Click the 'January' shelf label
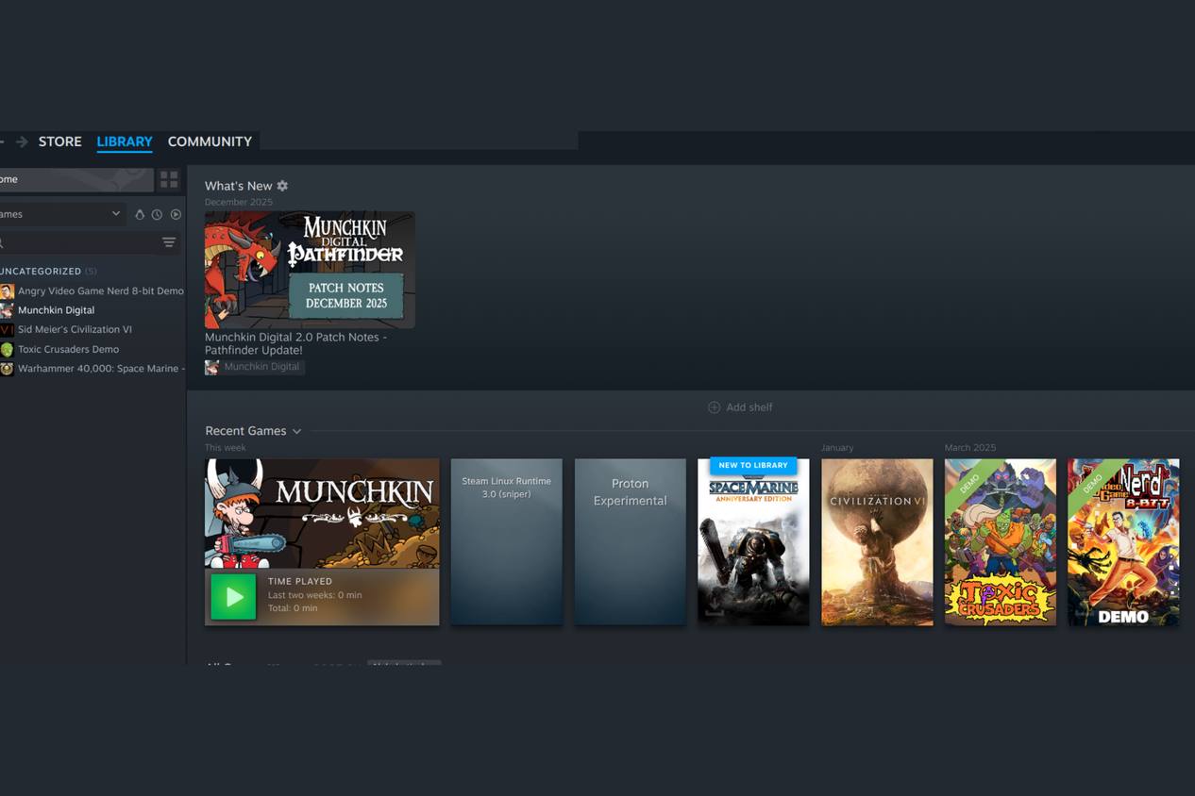Image resolution: width=1195 pixels, height=796 pixels. tap(837, 448)
